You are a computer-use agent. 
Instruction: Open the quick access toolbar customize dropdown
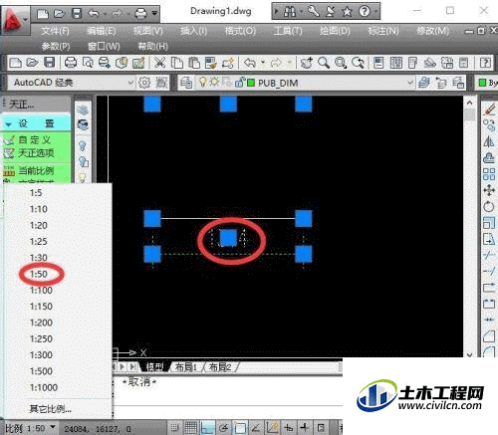click(154, 14)
